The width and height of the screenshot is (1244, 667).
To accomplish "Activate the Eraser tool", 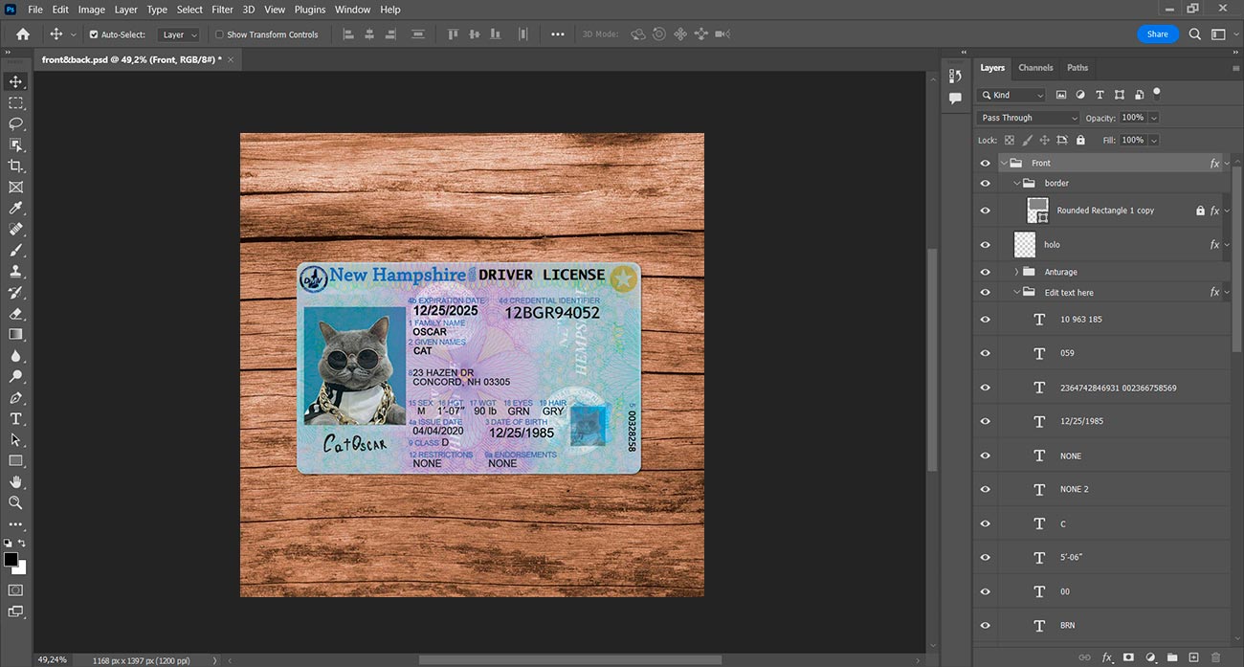I will click(x=15, y=313).
